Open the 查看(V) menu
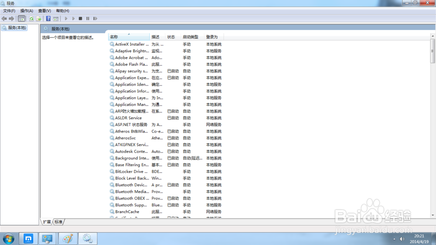The width and height of the screenshot is (436, 245). coord(44,11)
